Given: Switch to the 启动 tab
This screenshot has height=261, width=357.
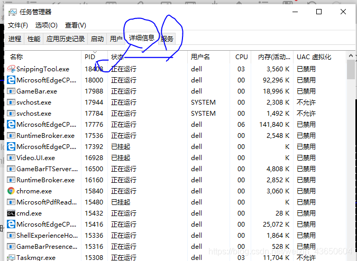Looking at the screenshot, I should click(97, 39).
